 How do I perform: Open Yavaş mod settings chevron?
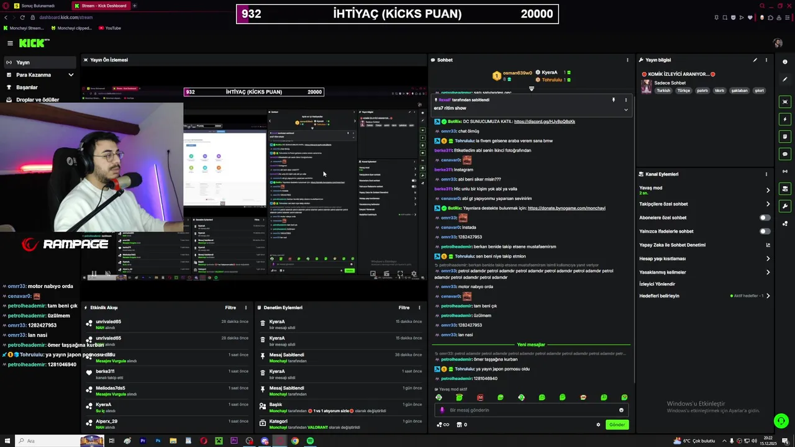pyautogui.click(x=768, y=191)
